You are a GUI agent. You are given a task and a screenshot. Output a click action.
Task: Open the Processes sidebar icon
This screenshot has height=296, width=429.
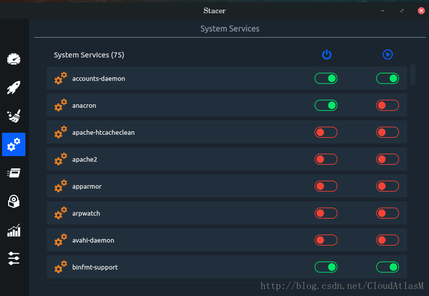(x=14, y=173)
